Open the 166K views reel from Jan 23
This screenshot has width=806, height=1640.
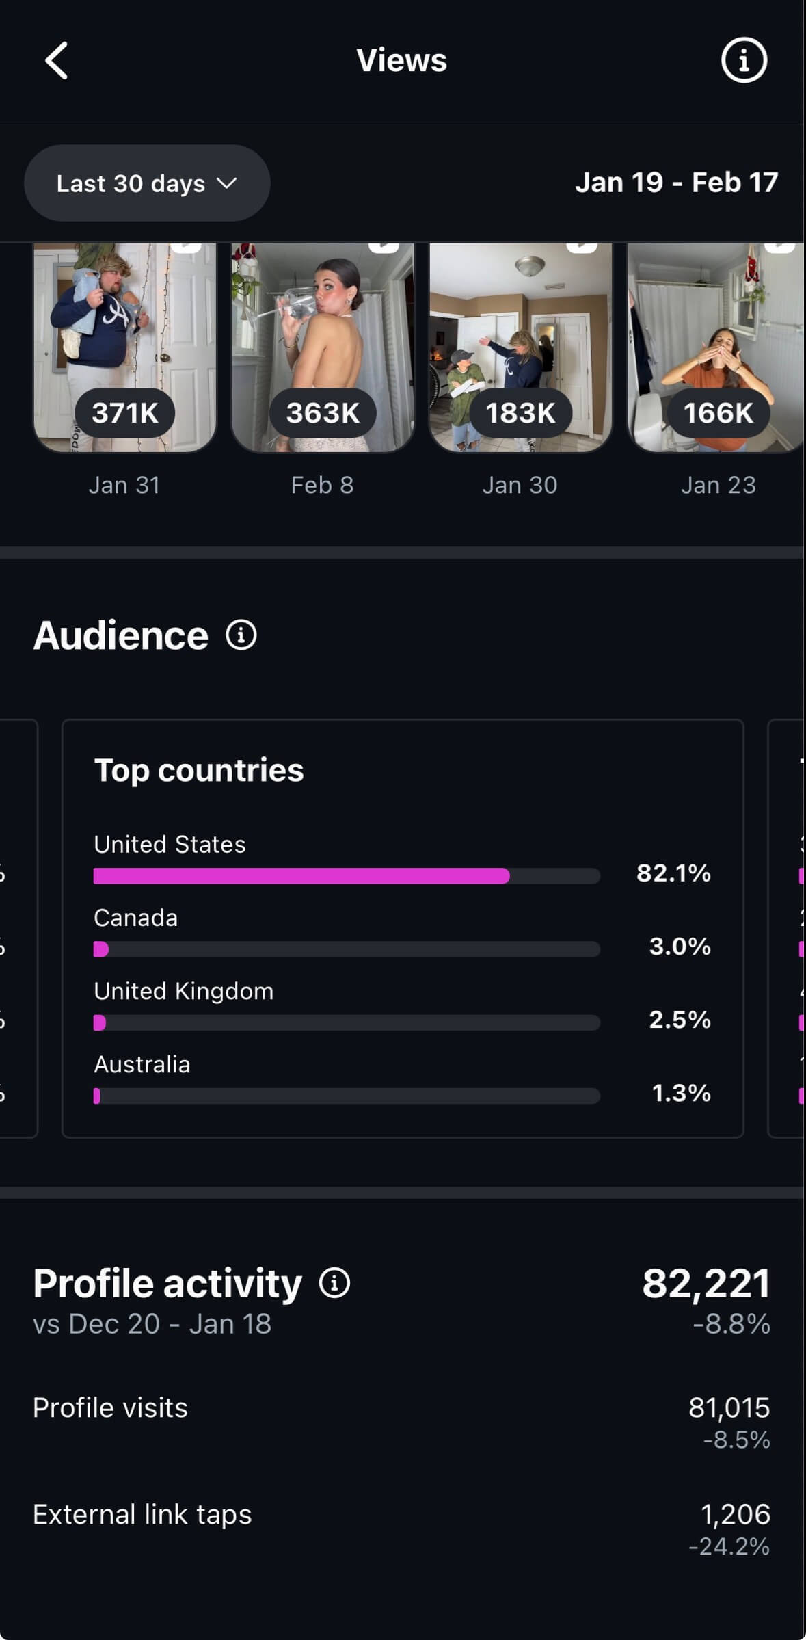(x=716, y=347)
